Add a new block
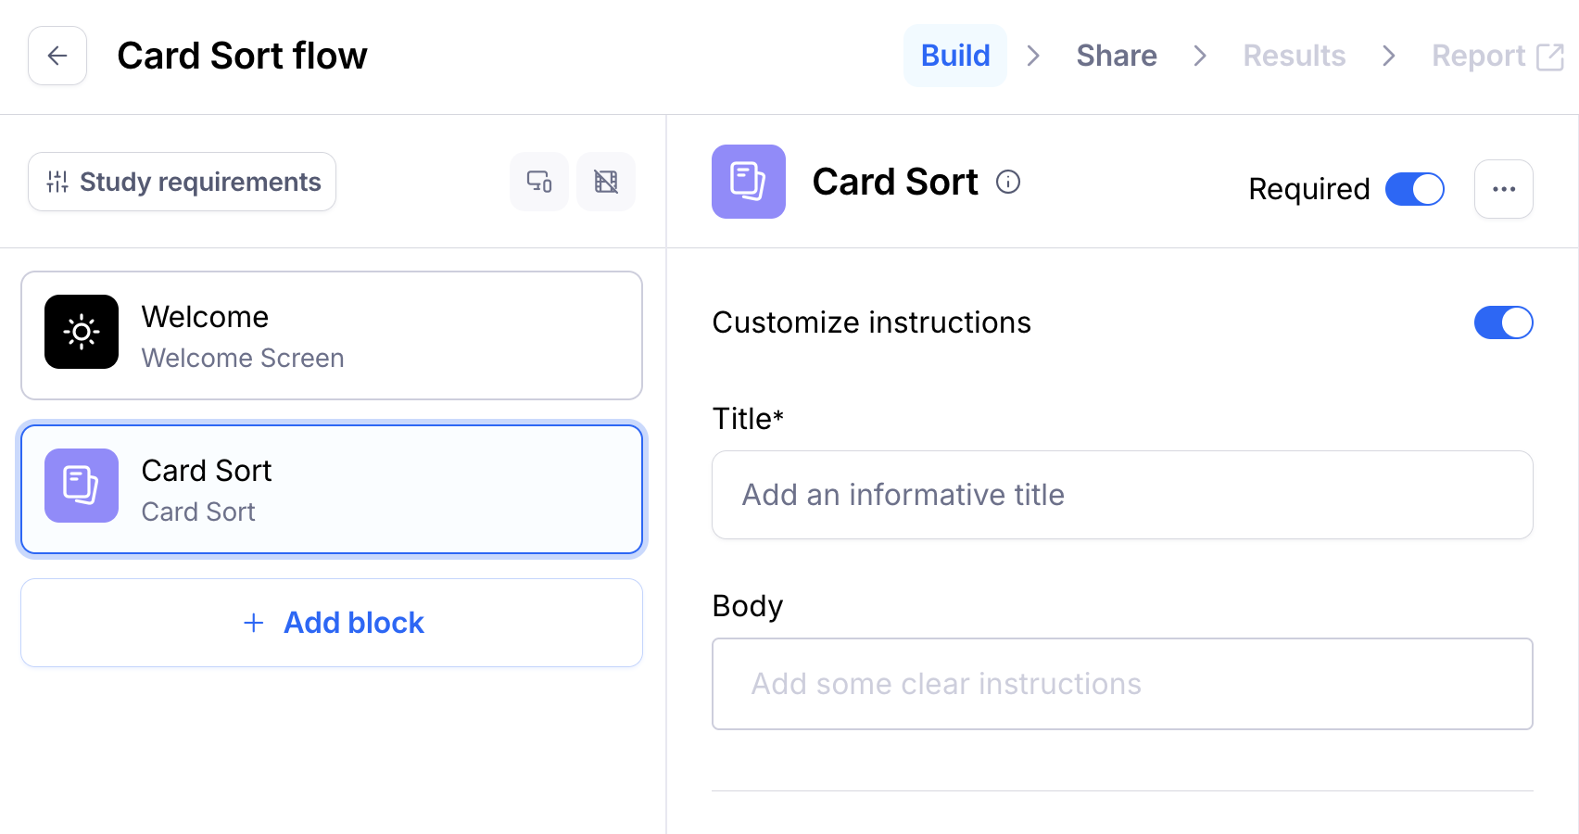The height and width of the screenshot is (834, 1579). (332, 623)
